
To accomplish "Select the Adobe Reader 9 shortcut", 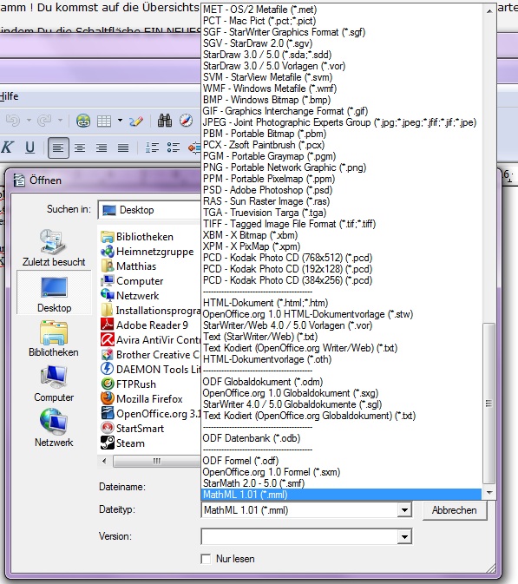I will point(145,325).
